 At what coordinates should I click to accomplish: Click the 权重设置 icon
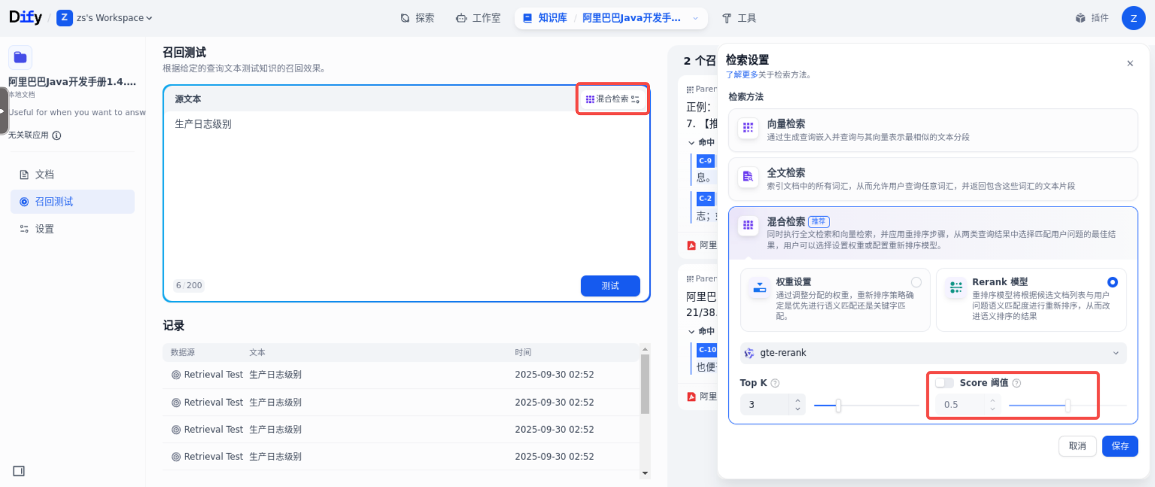pyautogui.click(x=760, y=288)
